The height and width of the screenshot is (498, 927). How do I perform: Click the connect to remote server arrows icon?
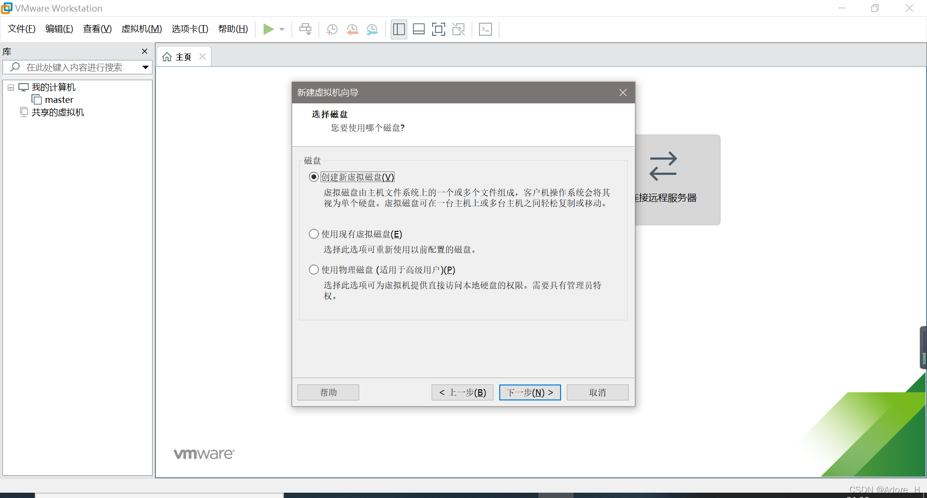click(663, 166)
